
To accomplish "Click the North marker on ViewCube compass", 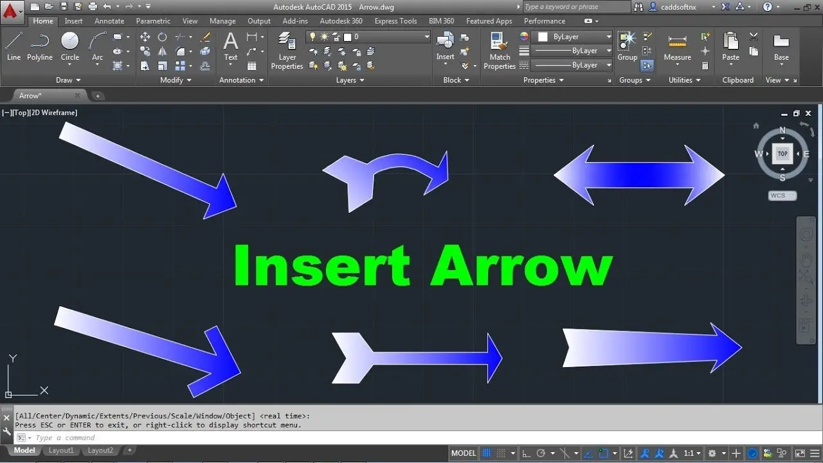I will (x=782, y=131).
